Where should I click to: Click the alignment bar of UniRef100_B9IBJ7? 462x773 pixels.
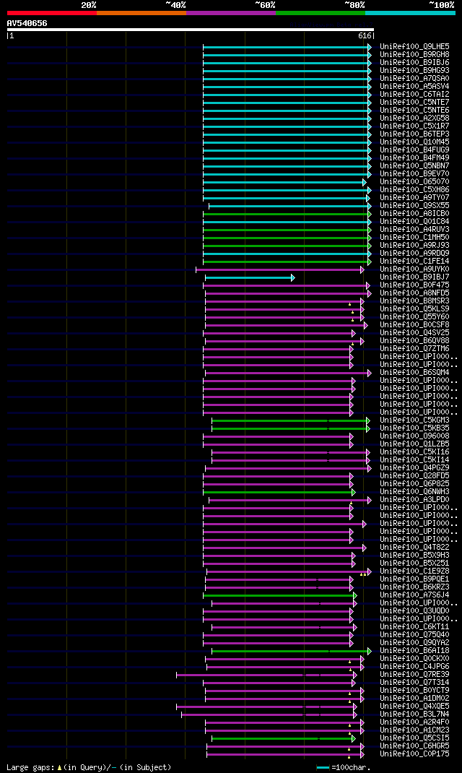coord(250,278)
